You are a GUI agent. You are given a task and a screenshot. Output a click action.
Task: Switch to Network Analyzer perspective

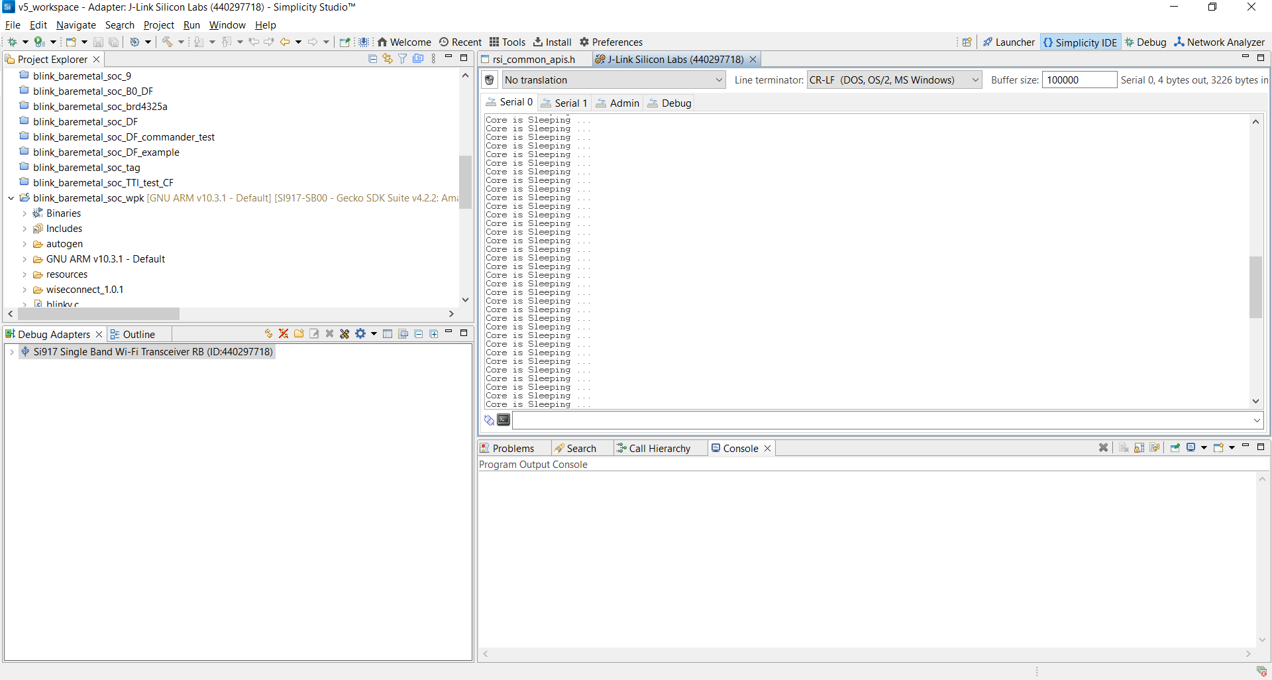click(1219, 42)
